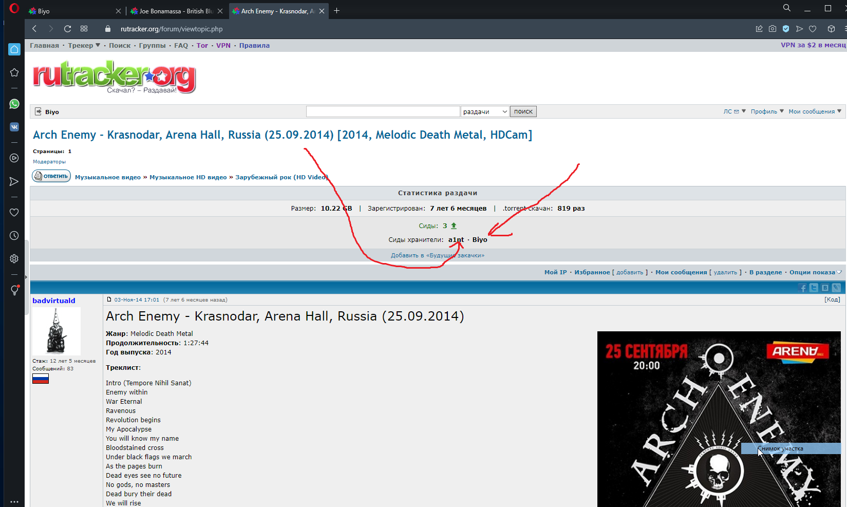This screenshot has width=847, height=507.
Task: Focus the tracker search text field
Action: point(383,111)
